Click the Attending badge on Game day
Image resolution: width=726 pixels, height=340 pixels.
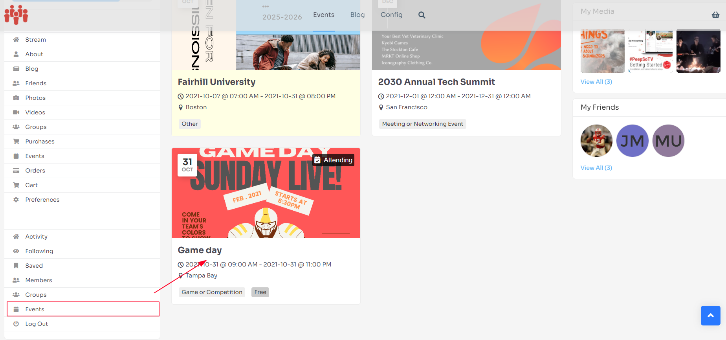(x=334, y=160)
